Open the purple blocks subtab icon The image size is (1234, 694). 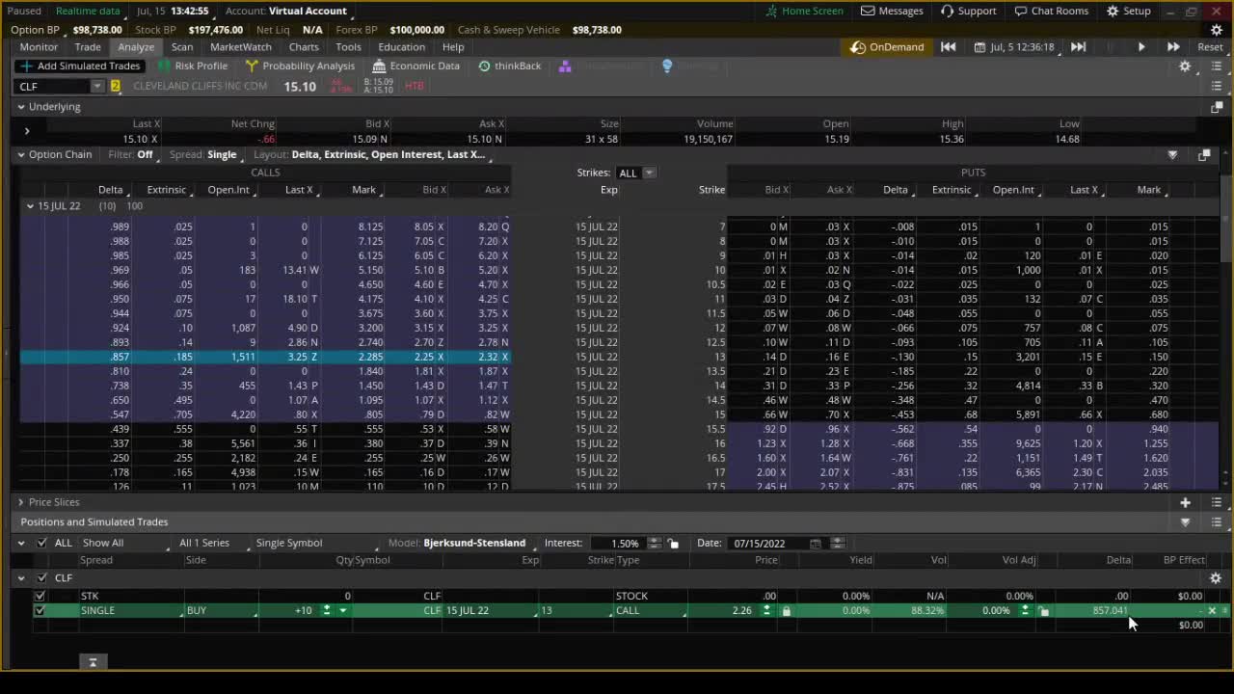pos(565,66)
